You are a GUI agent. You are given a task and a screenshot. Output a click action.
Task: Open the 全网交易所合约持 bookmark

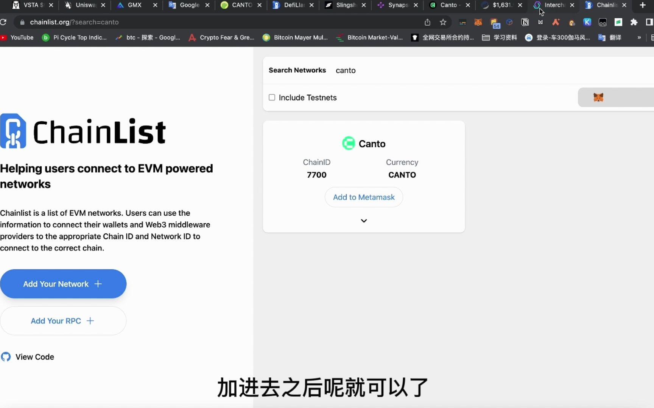442,37
